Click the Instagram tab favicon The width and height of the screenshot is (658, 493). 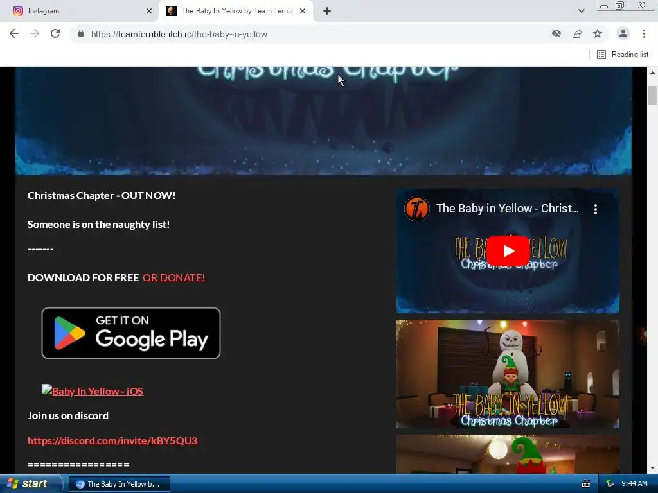tap(18, 11)
